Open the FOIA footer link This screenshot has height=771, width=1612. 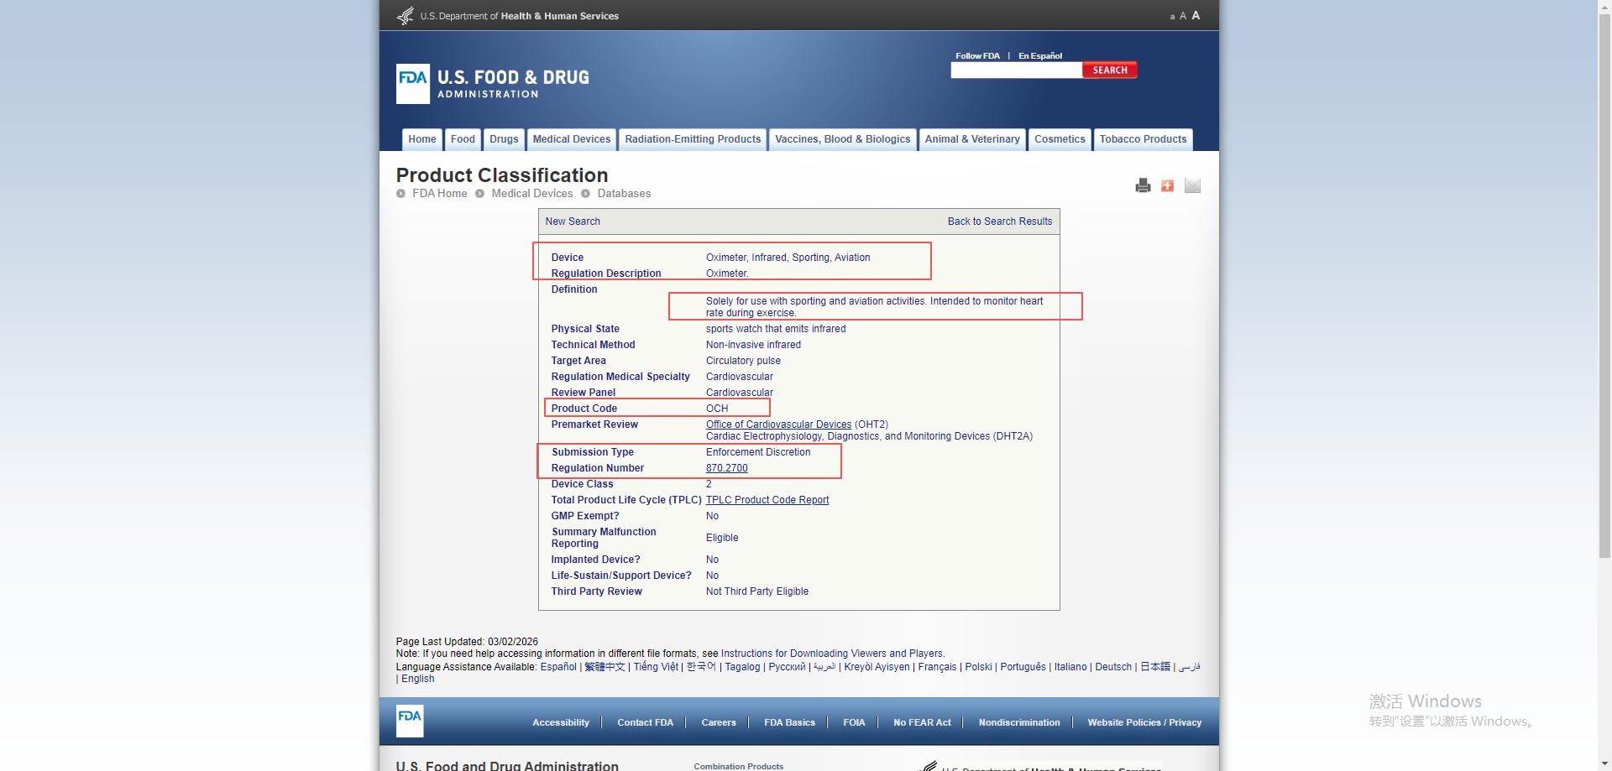(854, 722)
